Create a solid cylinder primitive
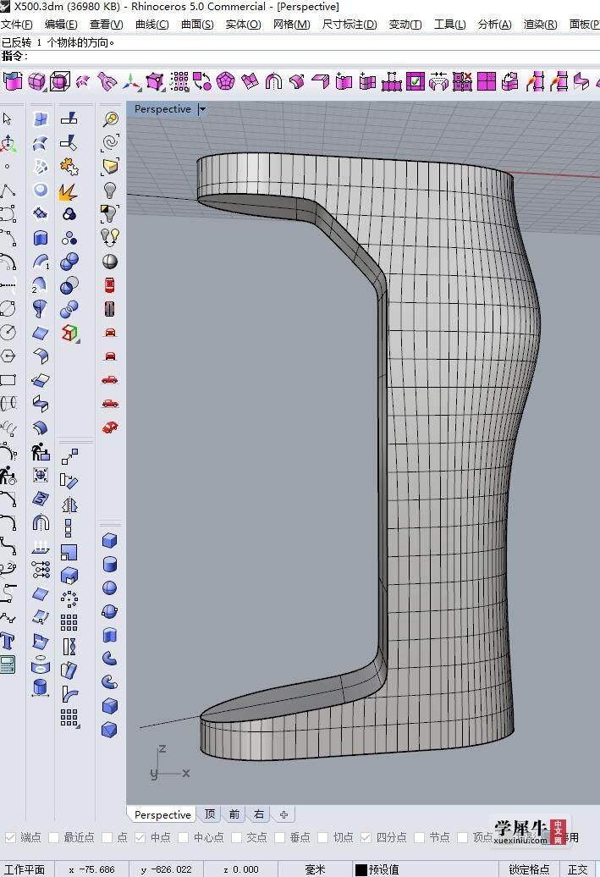 click(x=110, y=564)
